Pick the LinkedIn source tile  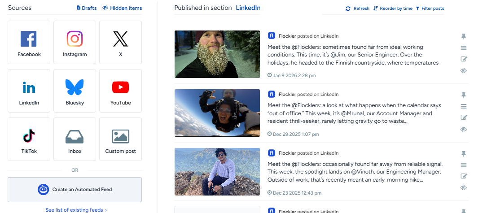[29, 91]
